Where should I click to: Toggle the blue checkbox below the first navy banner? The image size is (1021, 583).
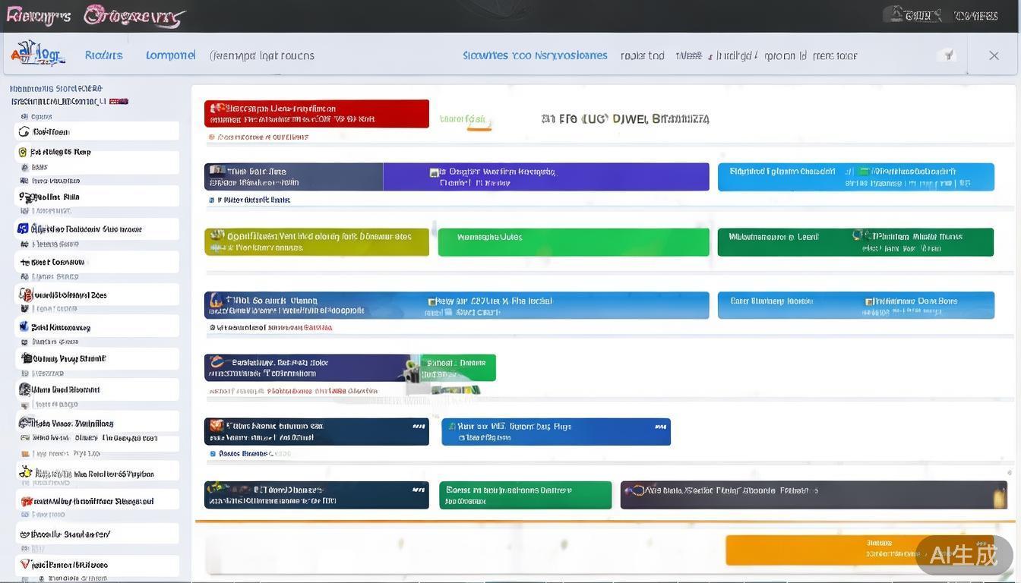(212, 454)
